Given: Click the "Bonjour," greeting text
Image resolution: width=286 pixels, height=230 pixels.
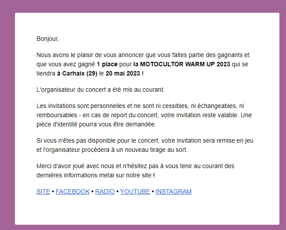Looking at the screenshot, I should coord(47,39).
